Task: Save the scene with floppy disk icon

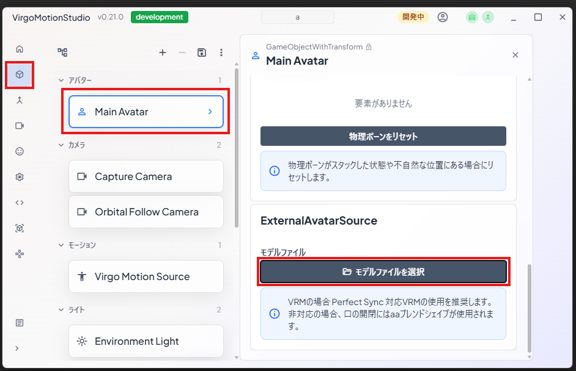Action: click(x=202, y=52)
